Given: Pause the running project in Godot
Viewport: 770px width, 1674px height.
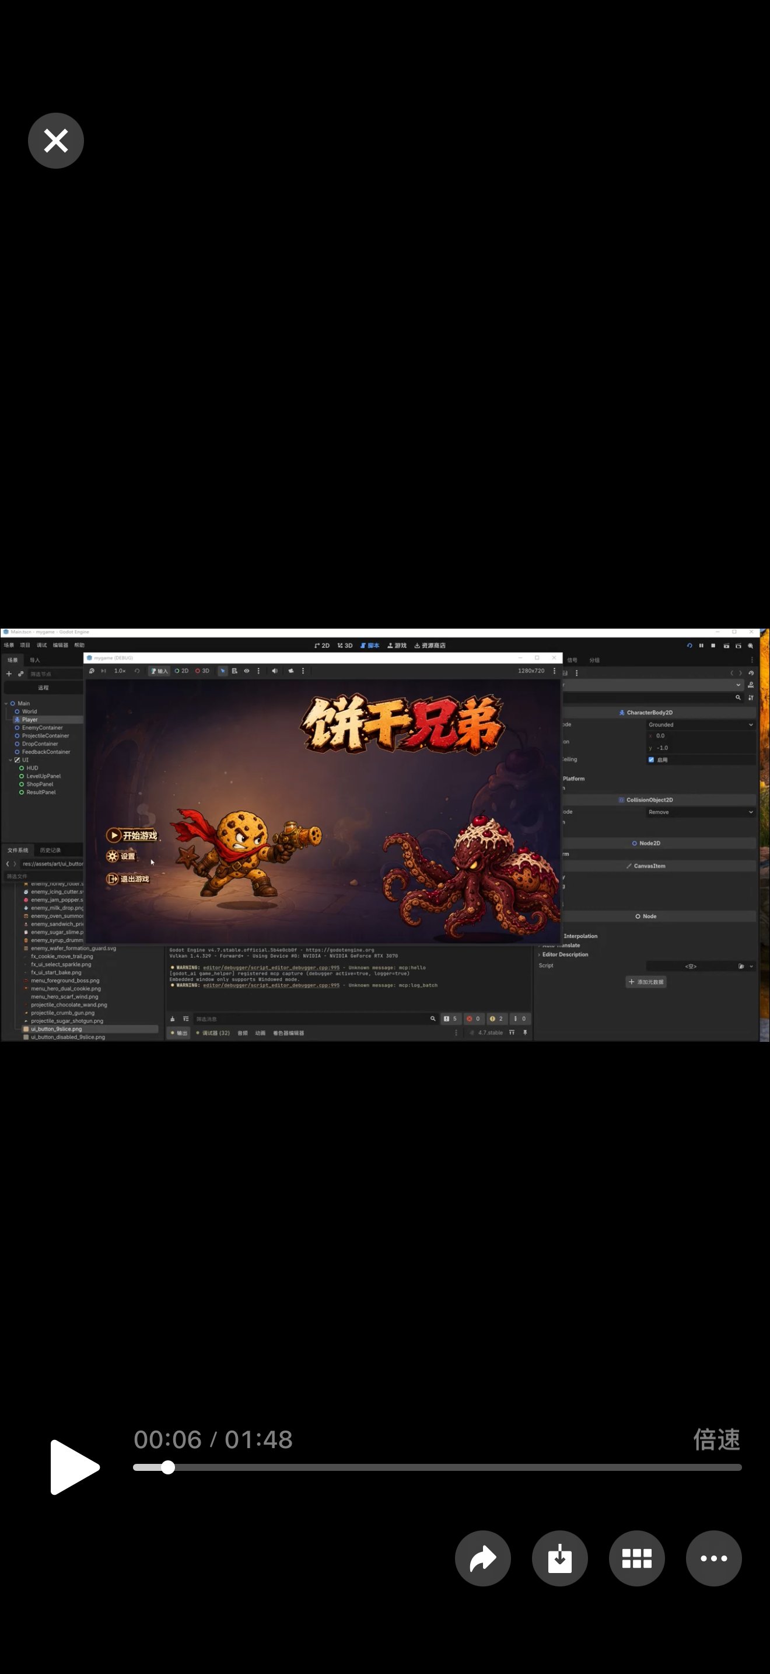Looking at the screenshot, I should coord(701,646).
